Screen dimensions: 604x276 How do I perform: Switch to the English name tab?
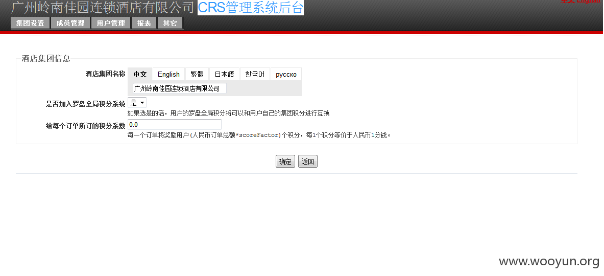(168, 74)
